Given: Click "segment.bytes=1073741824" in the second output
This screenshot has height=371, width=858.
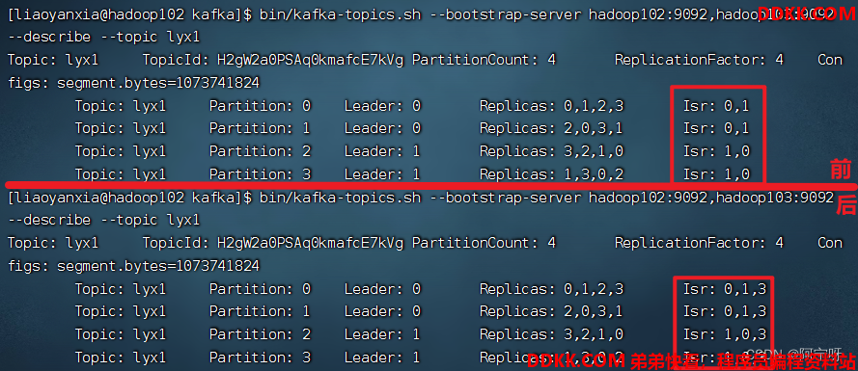Looking at the screenshot, I should [158, 266].
